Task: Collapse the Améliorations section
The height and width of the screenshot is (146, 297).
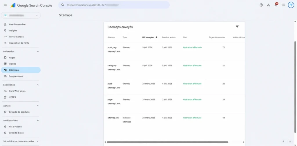Action: [x=38, y=121]
